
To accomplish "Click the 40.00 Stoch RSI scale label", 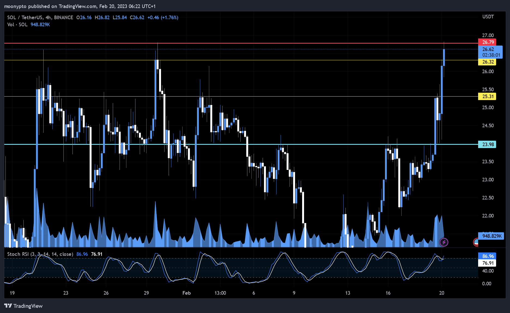I will 488,271.
